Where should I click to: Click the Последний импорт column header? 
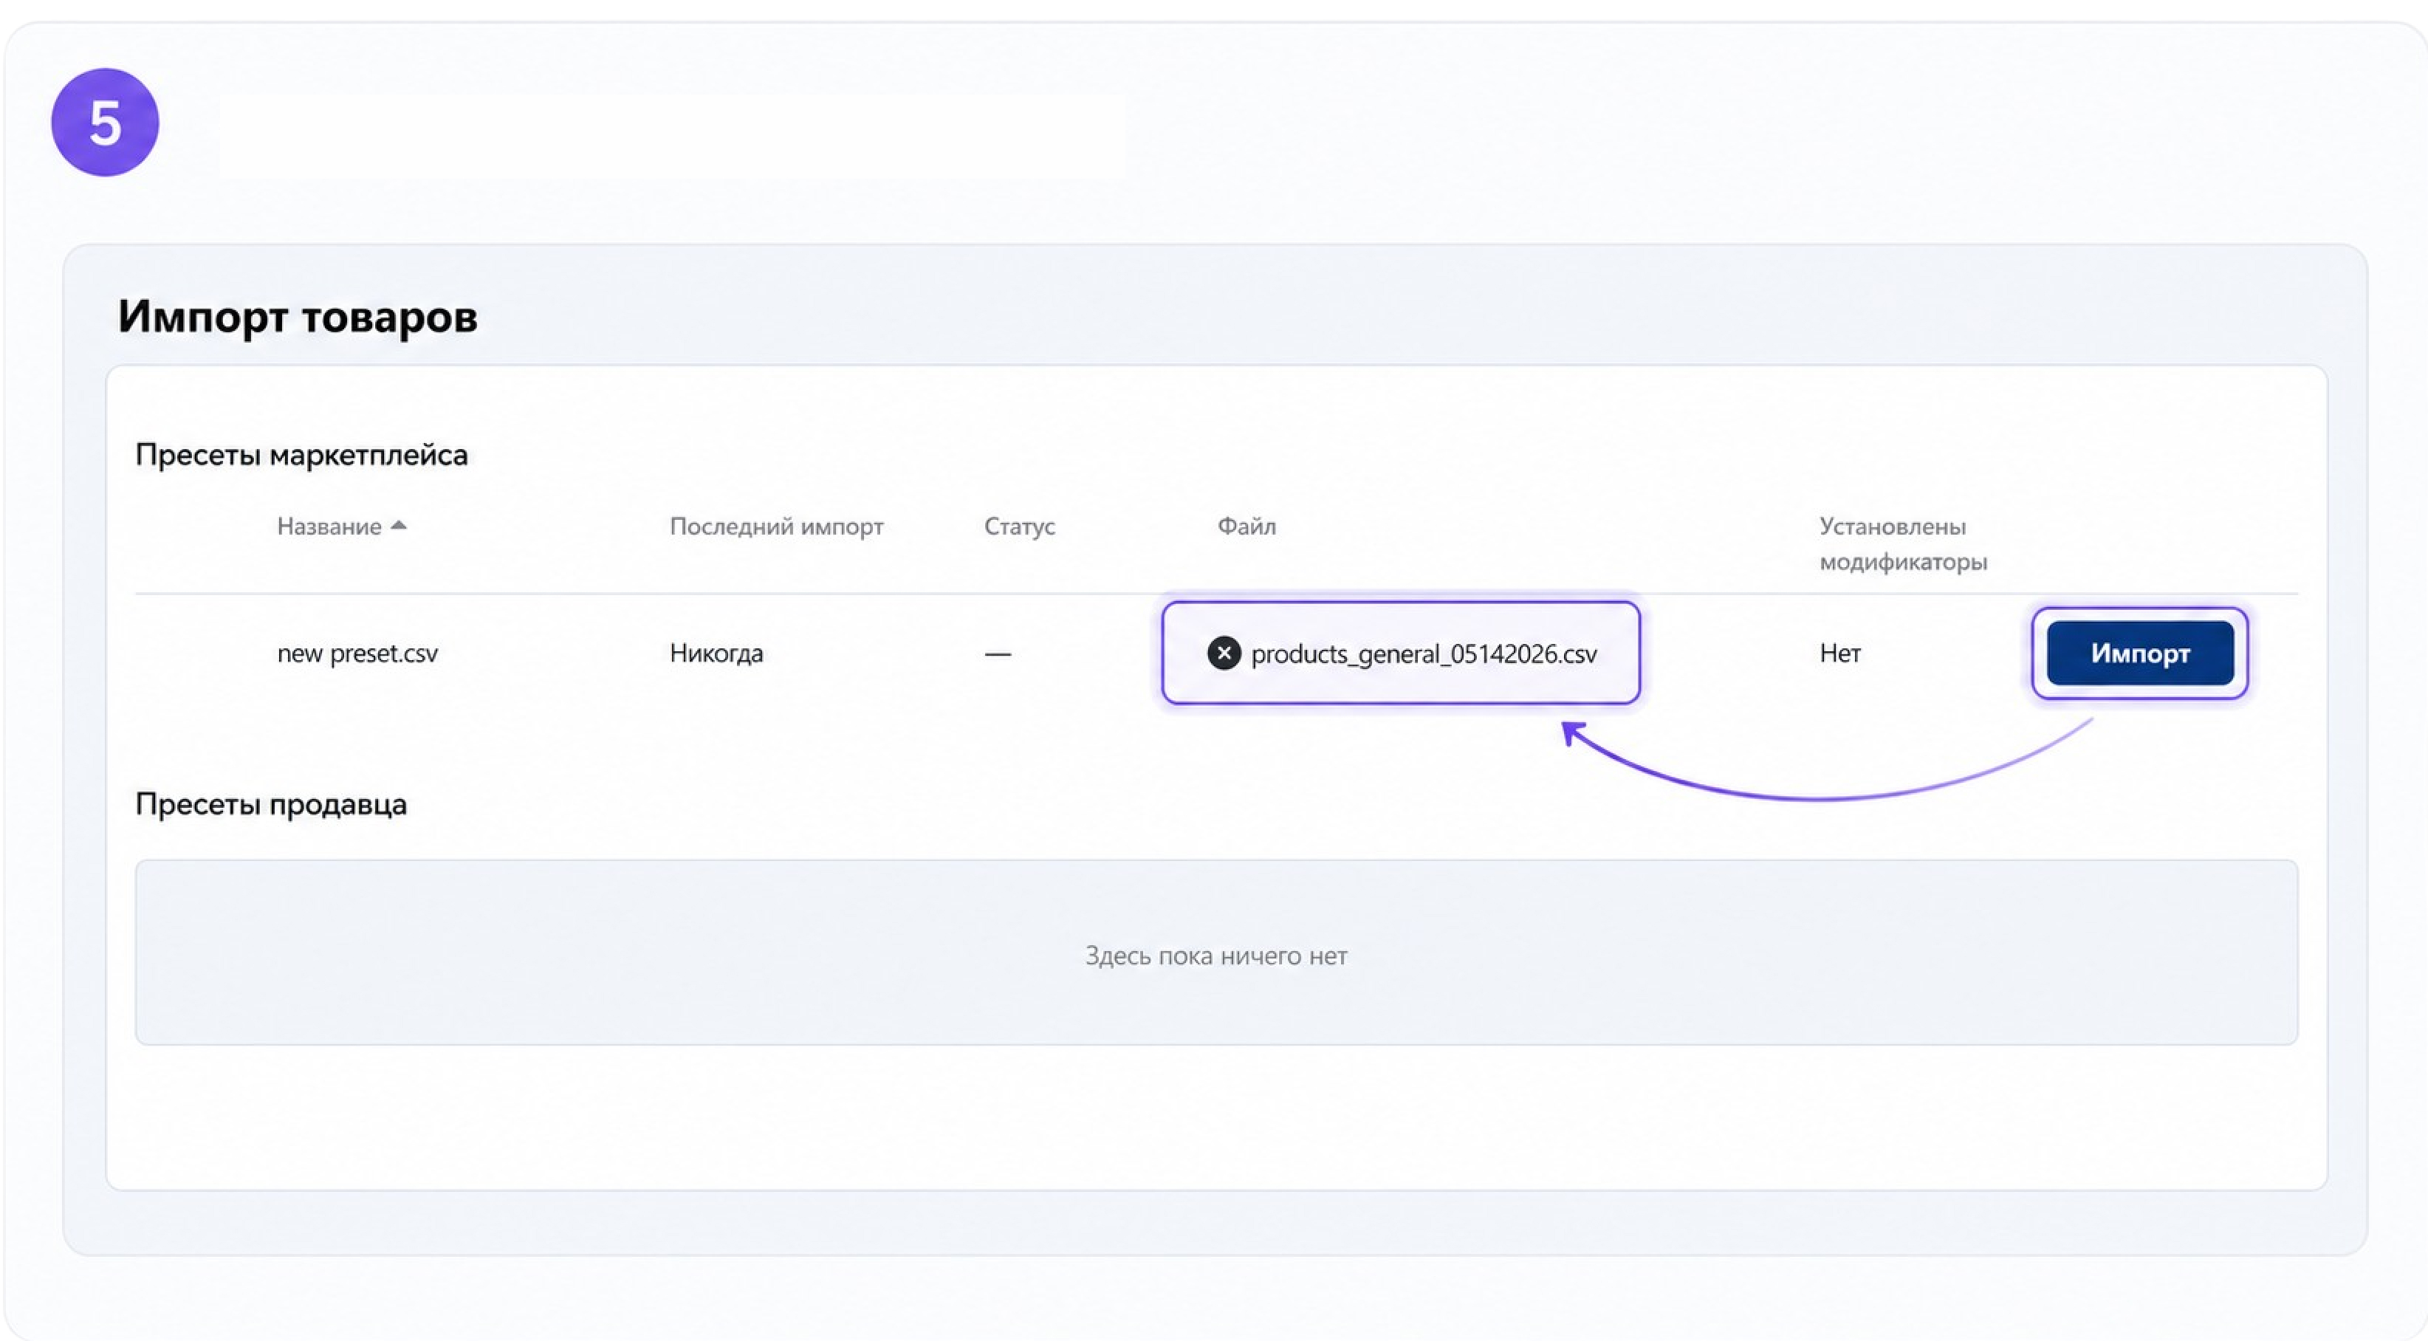coord(777,526)
